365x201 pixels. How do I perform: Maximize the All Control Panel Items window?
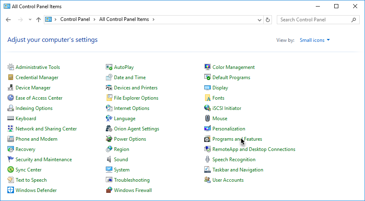tap(336, 6)
